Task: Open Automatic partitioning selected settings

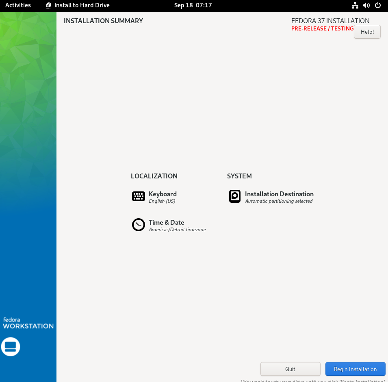Action: pyautogui.click(x=279, y=201)
